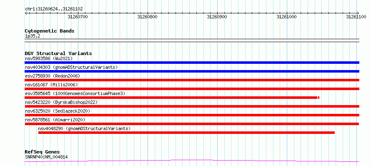Click the DGV Structural Variants track heading

pos(58,53)
